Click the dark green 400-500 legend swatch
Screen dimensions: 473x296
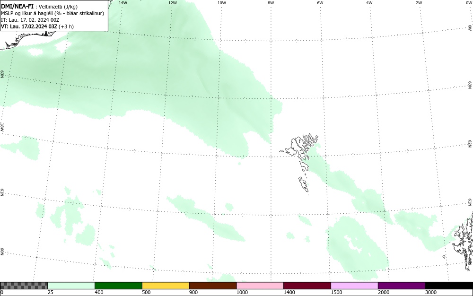click(x=118, y=286)
